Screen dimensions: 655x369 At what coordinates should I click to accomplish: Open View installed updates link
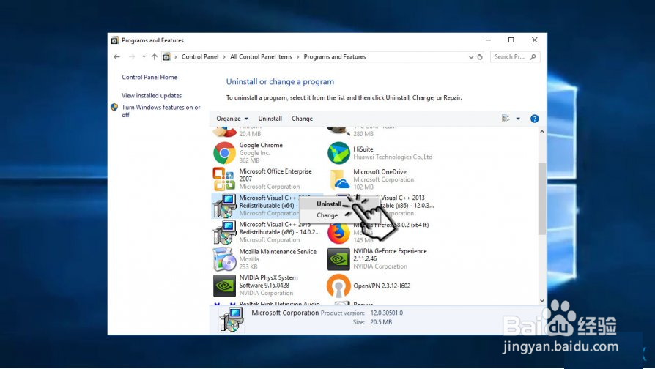(152, 96)
